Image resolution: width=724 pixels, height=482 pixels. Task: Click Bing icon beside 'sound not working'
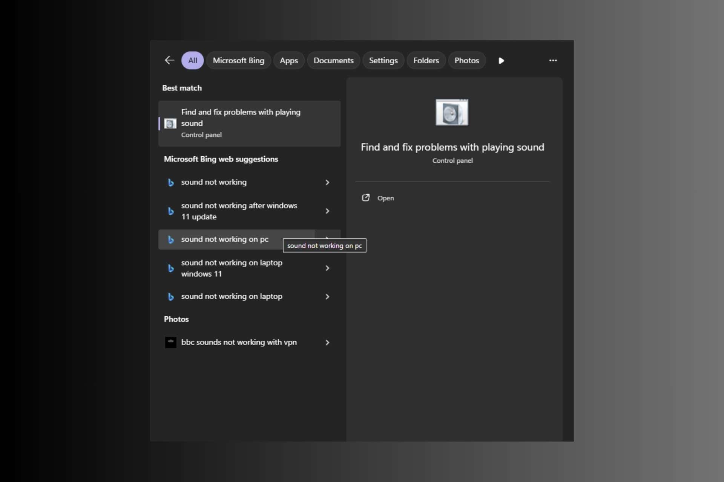pos(171,182)
